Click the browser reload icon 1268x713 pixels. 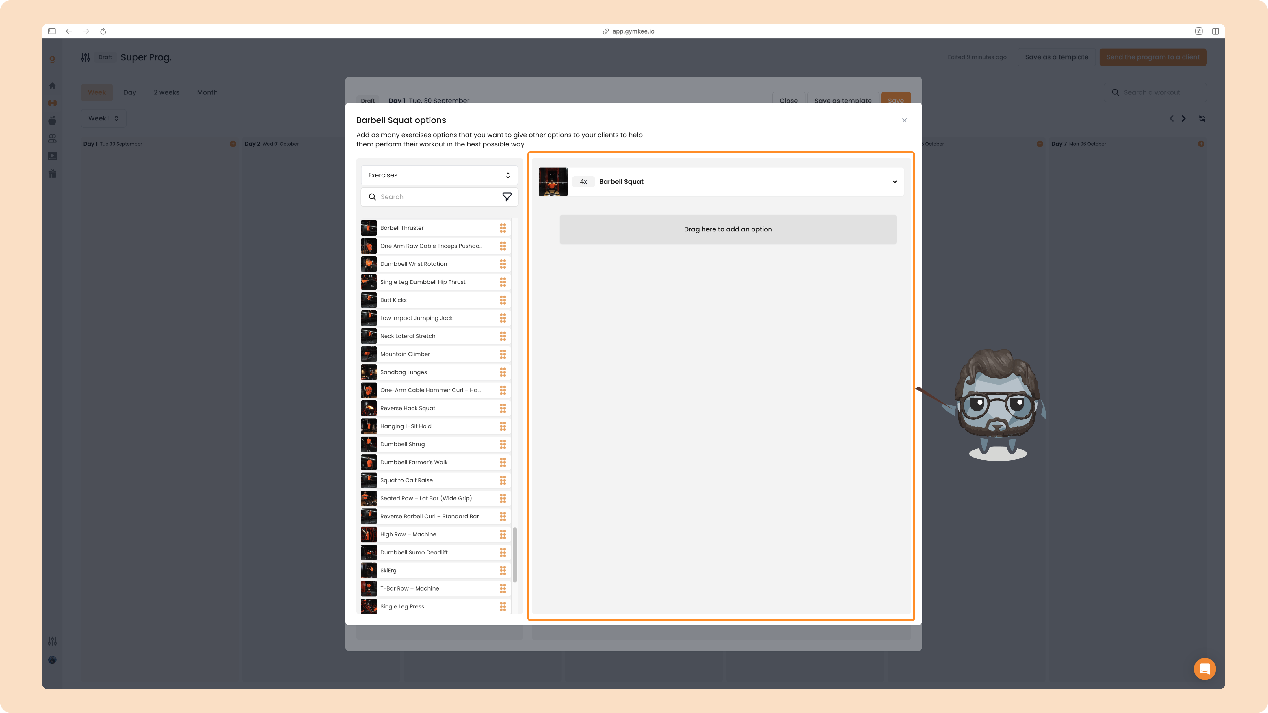(x=103, y=31)
